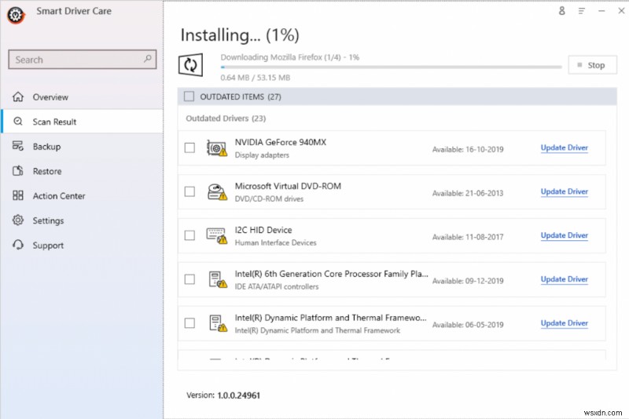This screenshot has width=629, height=419.
Task: Open the hamburger menu icon in title bar
Action: click(582, 11)
